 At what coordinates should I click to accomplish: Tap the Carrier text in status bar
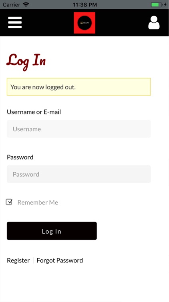pyautogui.click(x=12, y=4)
